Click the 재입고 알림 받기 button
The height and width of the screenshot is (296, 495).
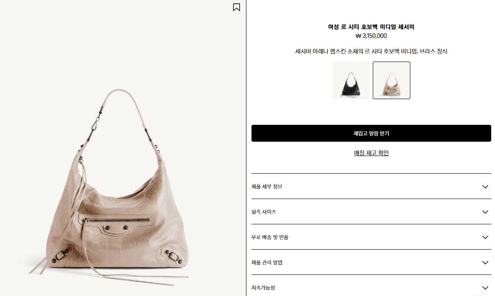point(371,133)
